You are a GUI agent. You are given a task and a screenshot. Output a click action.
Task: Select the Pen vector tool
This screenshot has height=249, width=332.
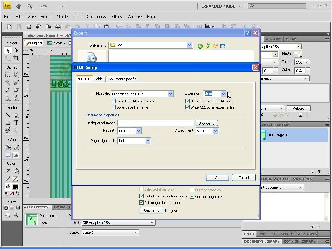[x=16, y=115]
